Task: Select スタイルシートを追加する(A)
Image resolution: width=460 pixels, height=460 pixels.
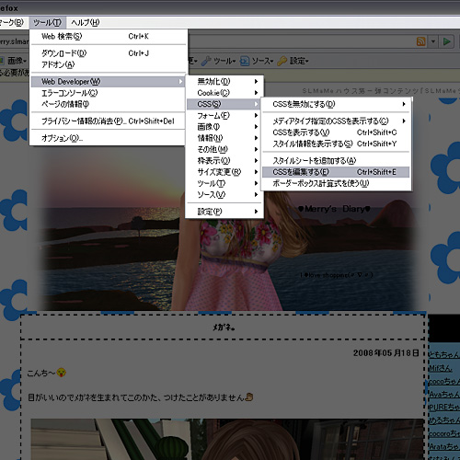Action: (336, 161)
